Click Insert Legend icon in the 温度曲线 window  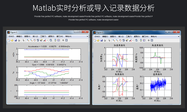[144, 40]
